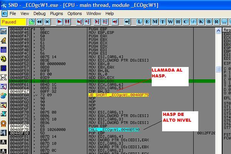231x154 pixels.
Task: Click the two blue people sidebar icon
Action: pos(3,96)
